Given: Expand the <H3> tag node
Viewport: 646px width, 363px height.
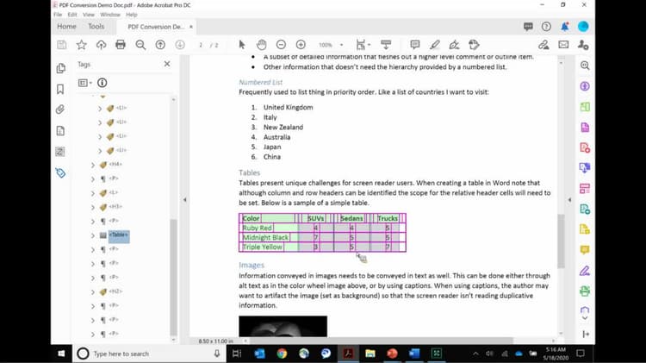Looking at the screenshot, I should [93, 207].
